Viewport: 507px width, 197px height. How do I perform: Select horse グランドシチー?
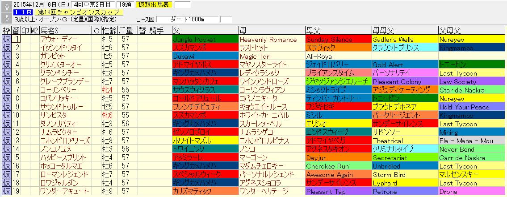[66, 73]
